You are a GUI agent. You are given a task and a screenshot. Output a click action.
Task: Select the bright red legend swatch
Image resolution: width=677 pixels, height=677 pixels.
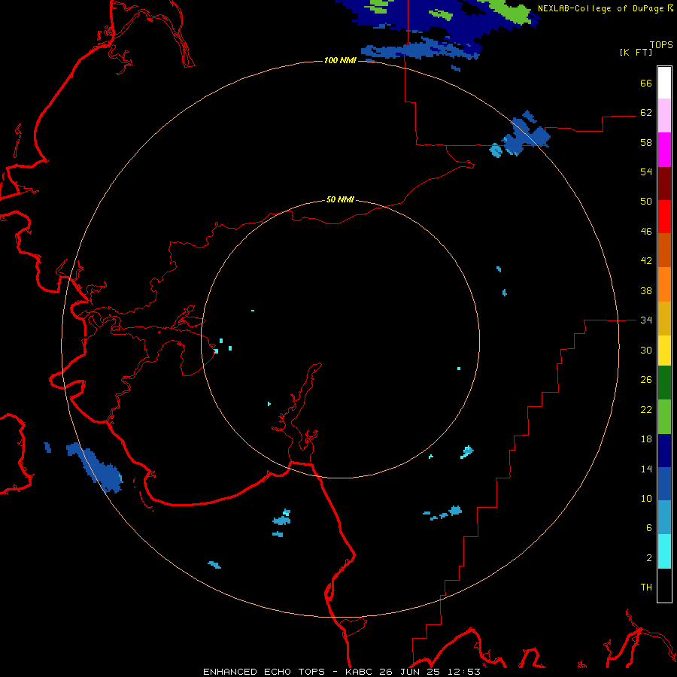point(664,217)
